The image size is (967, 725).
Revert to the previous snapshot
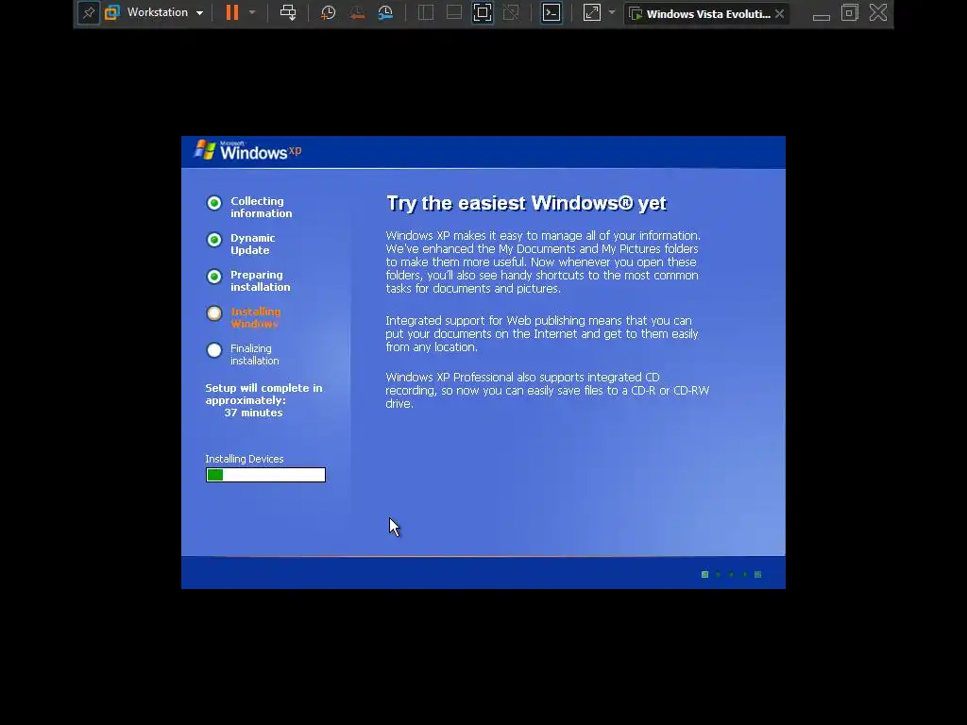[357, 13]
